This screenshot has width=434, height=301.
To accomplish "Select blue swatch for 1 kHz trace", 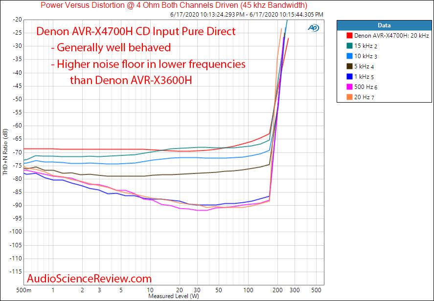I will point(349,77).
